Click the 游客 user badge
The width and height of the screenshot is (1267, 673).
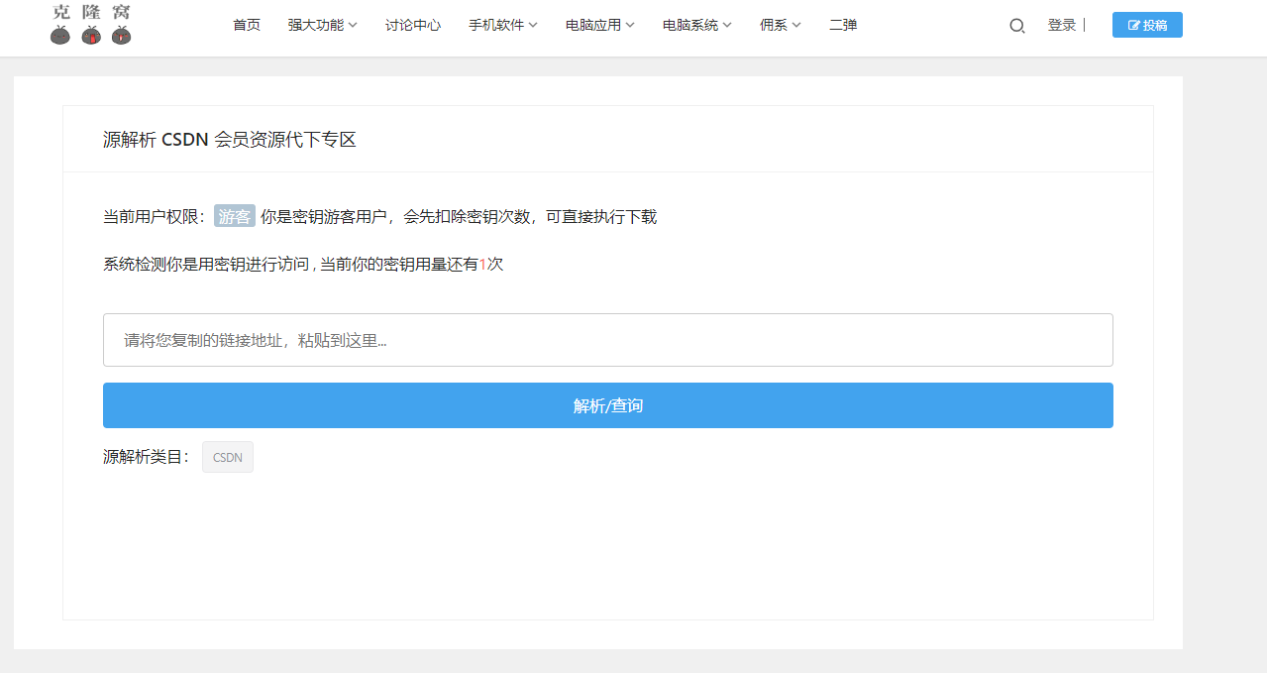tap(235, 216)
